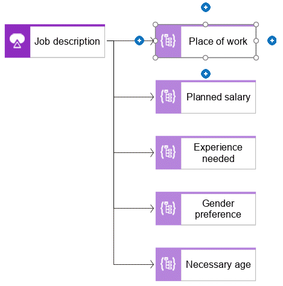The height and width of the screenshot is (286, 283).
Task: Grab top-right resize handle of Place of work
Action: pos(256,25)
